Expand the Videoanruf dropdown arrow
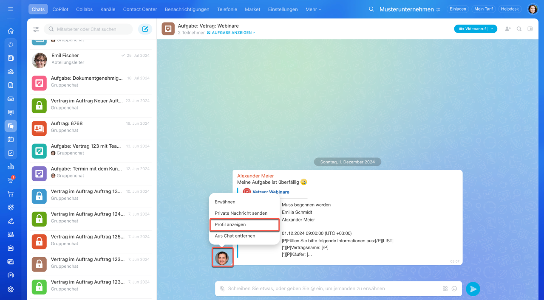The height and width of the screenshot is (300, 544). pyautogui.click(x=492, y=29)
